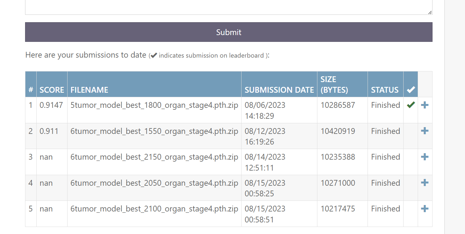Expand details of the last submission row
The height and width of the screenshot is (234, 465).
pyautogui.click(x=424, y=209)
